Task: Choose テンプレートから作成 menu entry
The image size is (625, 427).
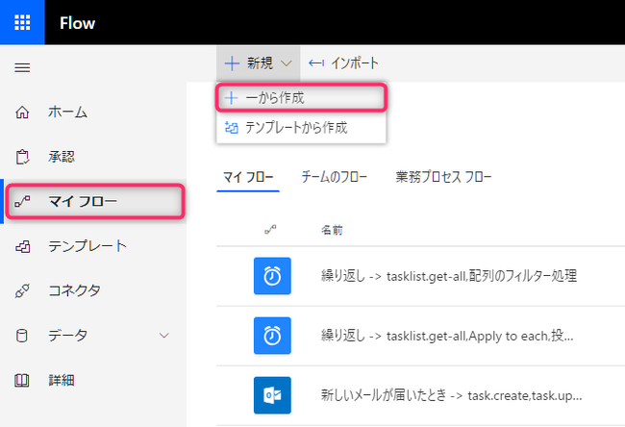Action: [301, 128]
